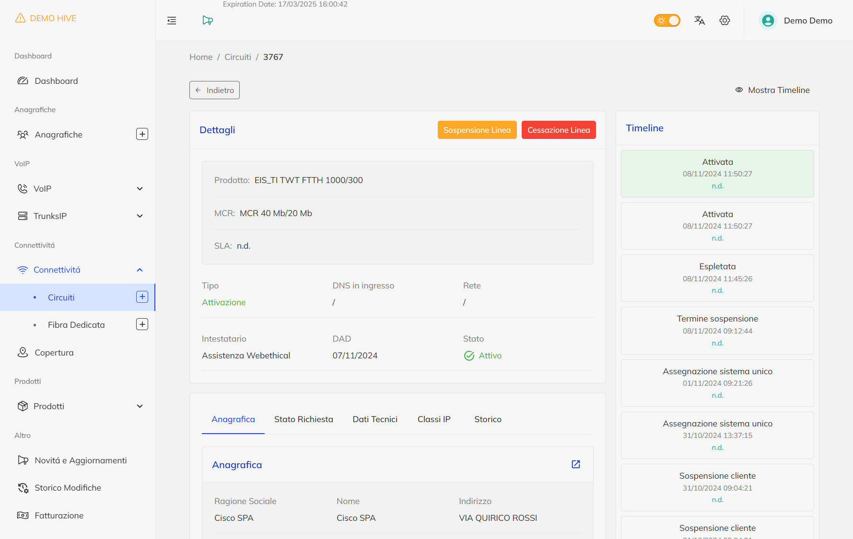Screen dimensions: 853x539
Task: Switch to the Dati Tecnici tab
Action: coord(375,419)
